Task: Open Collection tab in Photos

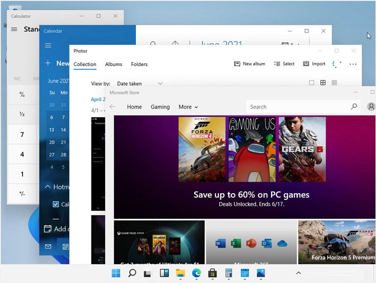Action: click(x=85, y=64)
